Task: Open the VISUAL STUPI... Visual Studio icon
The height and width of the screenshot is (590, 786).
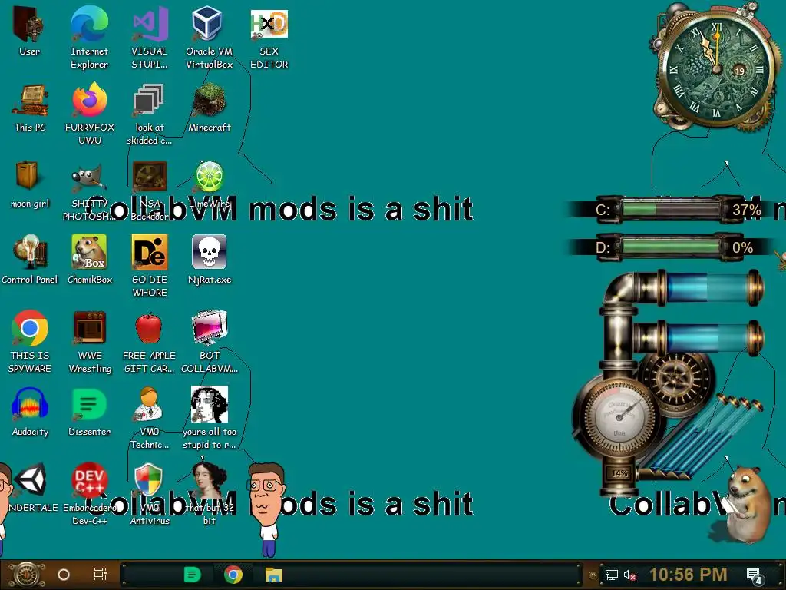Action: click(x=150, y=24)
